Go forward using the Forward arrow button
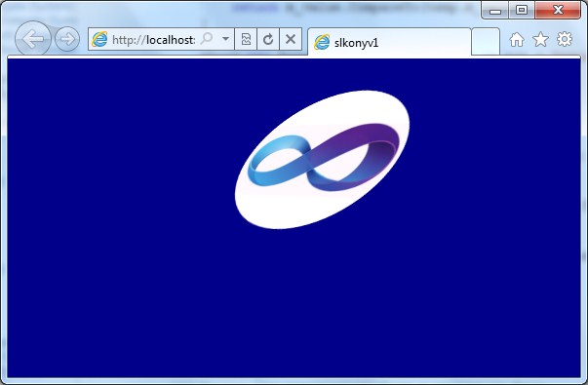 tap(67, 39)
